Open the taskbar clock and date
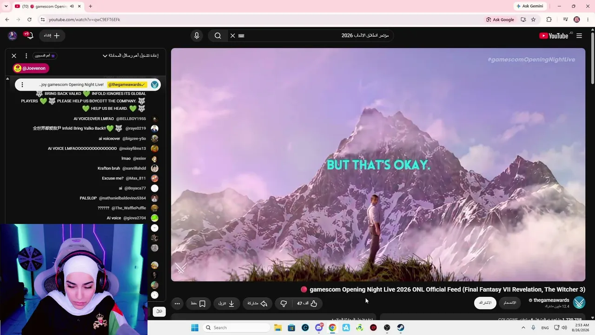The image size is (595, 335). click(x=581, y=328)
